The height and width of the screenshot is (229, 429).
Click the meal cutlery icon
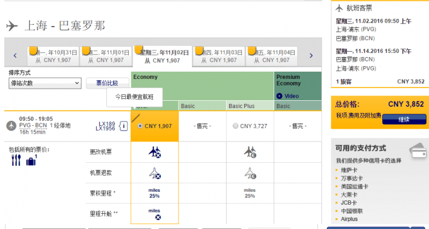click(16, 160)
